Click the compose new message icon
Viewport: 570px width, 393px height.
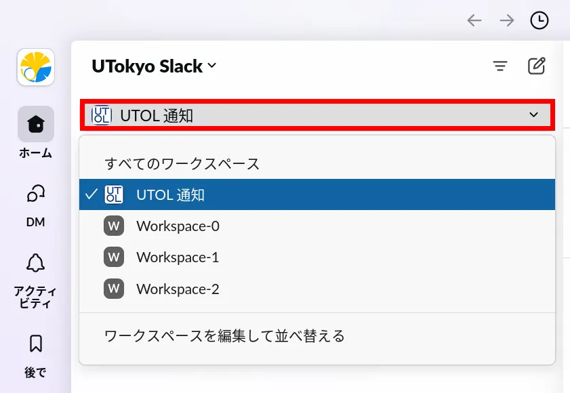click(x=536, y=66)
